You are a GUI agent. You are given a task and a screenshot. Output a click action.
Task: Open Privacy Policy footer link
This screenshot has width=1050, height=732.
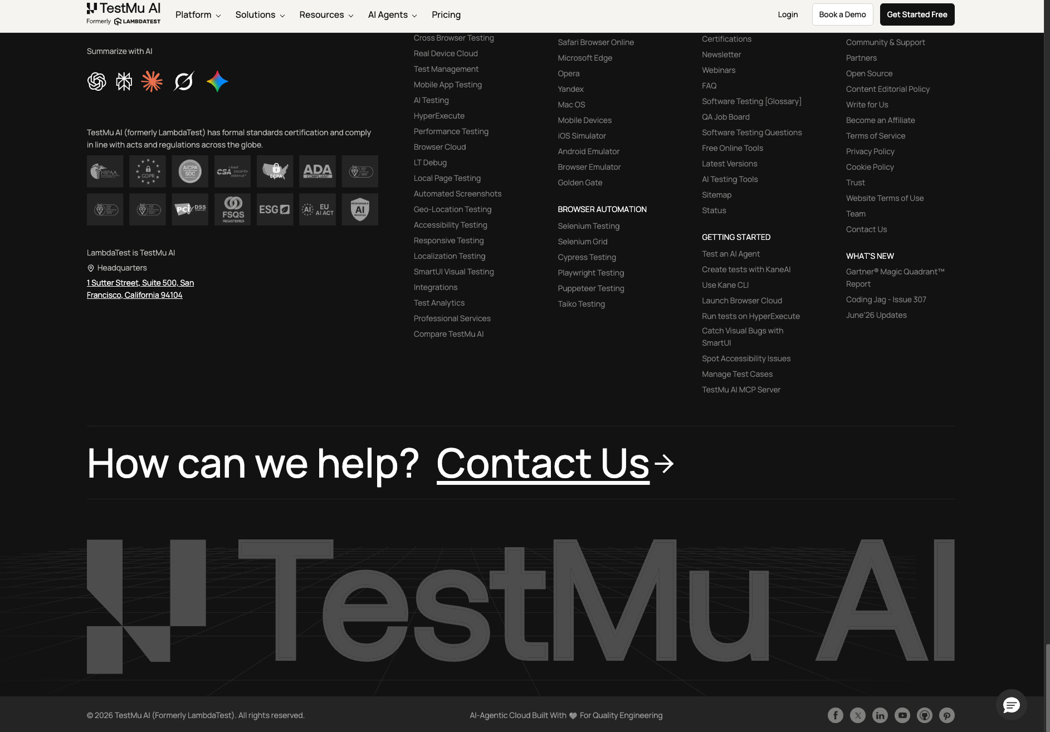[x=870, y=151]
